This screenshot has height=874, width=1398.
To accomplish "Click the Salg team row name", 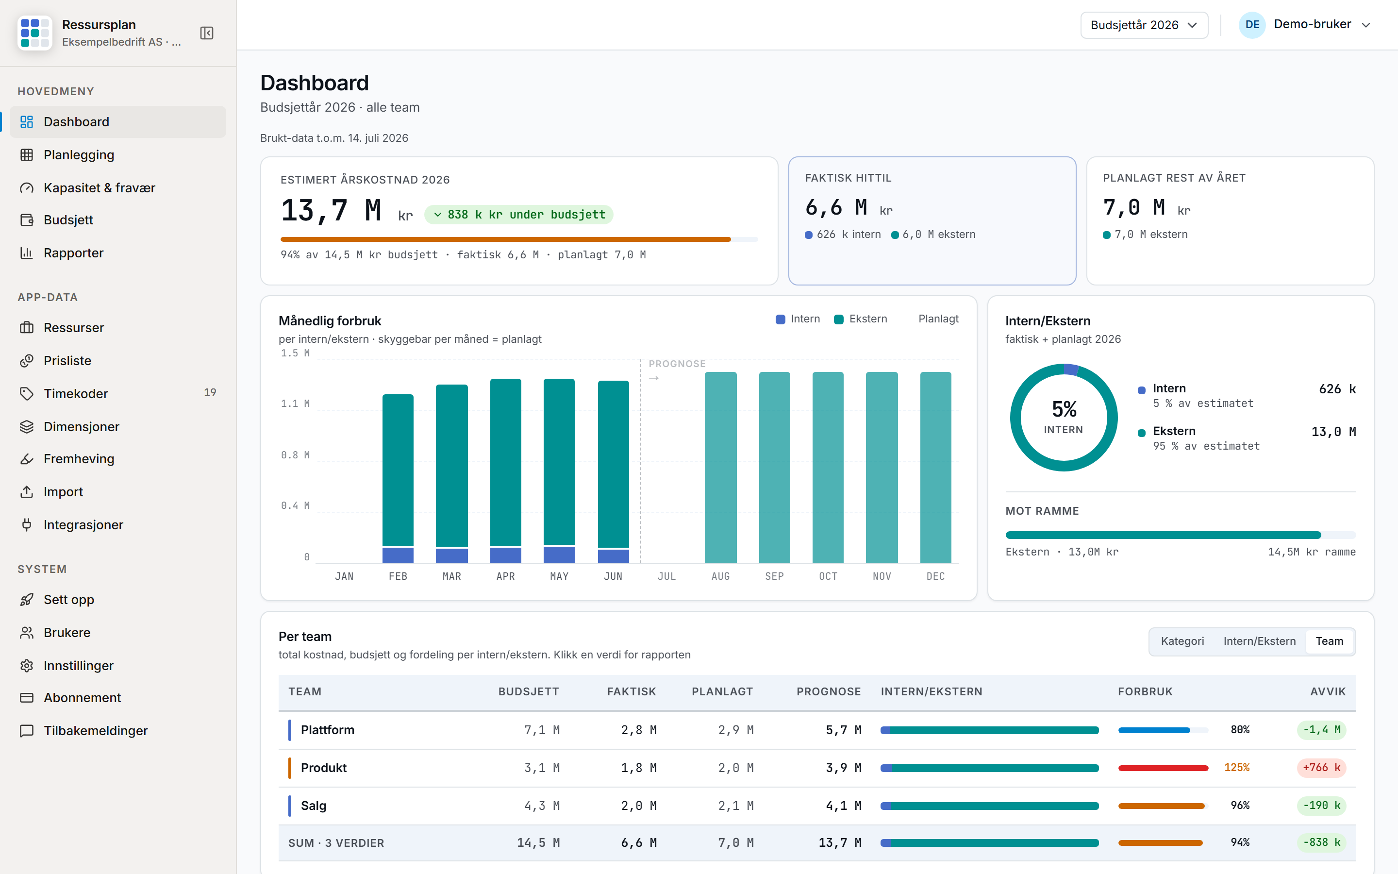I will pos(313,806).
